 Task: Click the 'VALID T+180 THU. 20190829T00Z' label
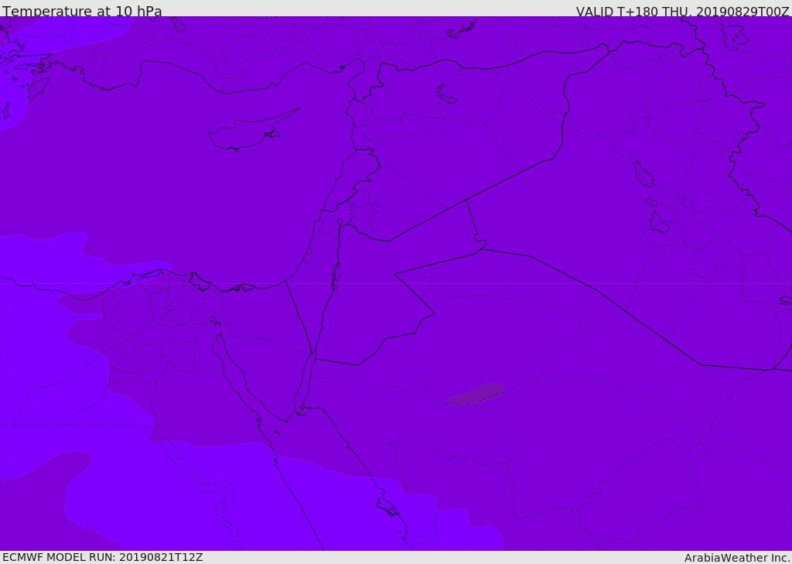(x=682, y=11)
